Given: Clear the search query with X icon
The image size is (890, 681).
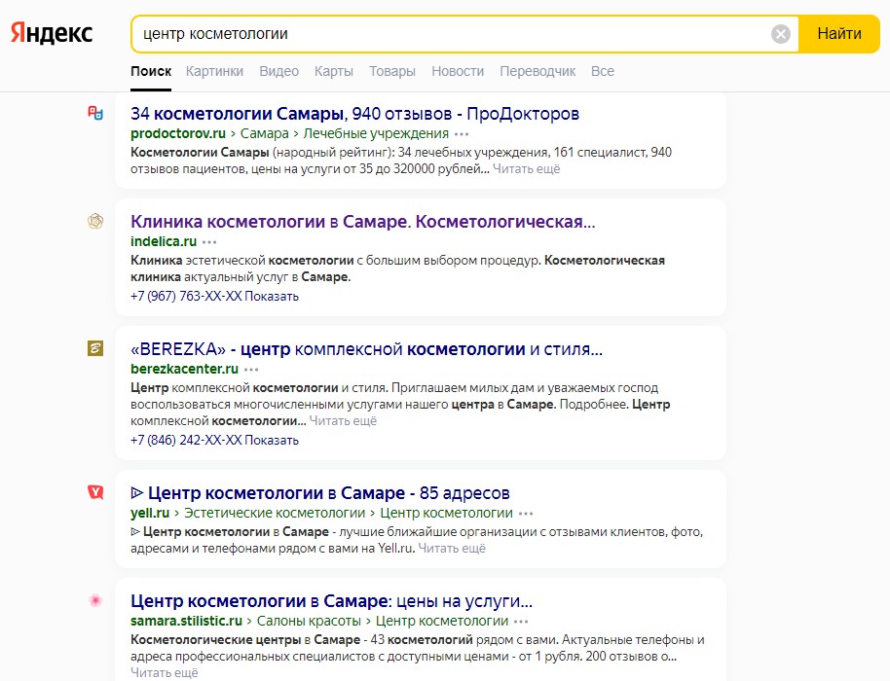Looking at the screenshot, I should point(780,34).
